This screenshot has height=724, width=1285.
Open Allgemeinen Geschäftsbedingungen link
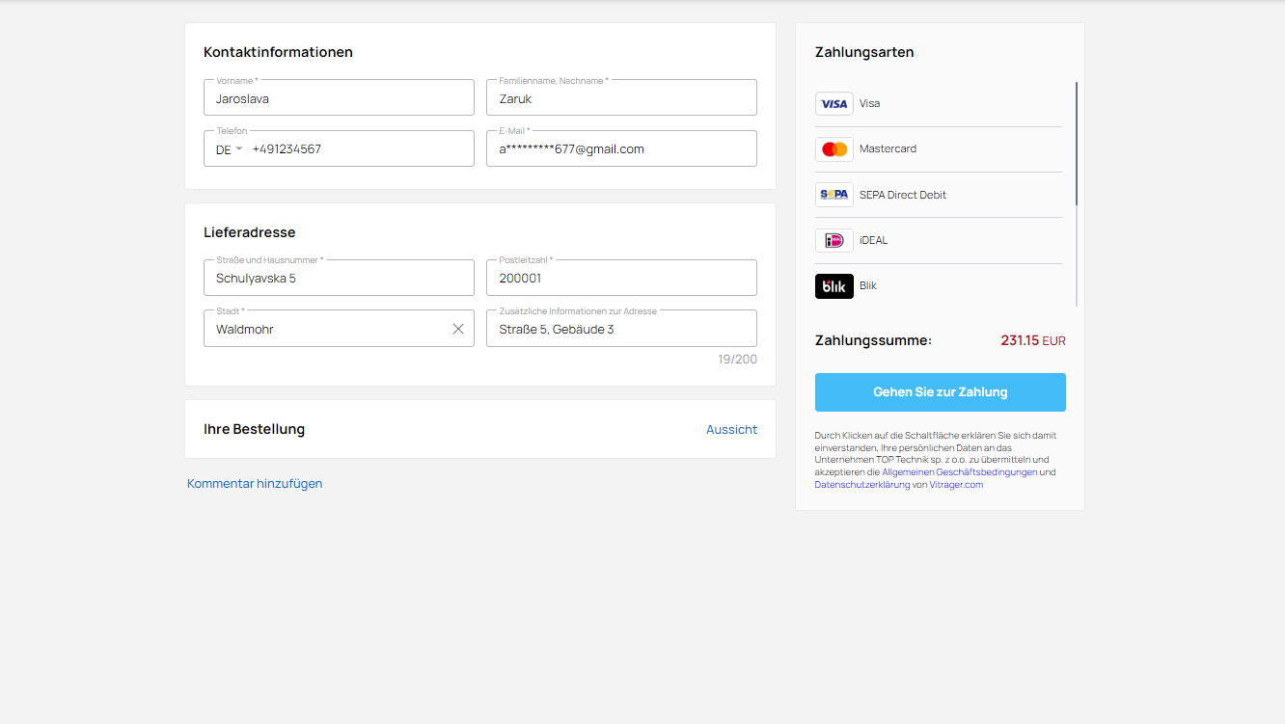click(x=959, y=472)
